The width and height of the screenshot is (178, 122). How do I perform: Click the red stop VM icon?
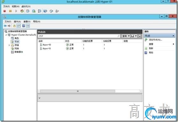[4, 11]
